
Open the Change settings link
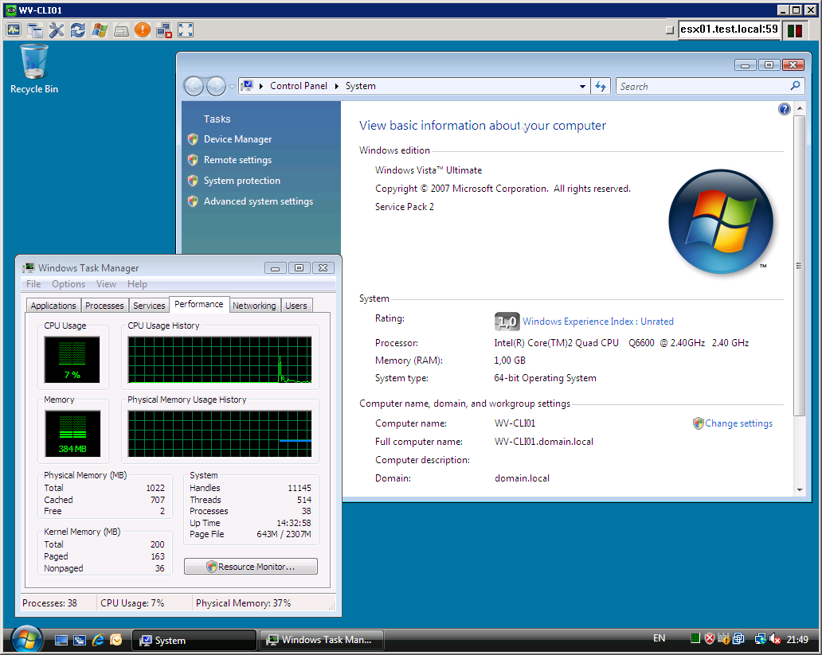(738, 423)
